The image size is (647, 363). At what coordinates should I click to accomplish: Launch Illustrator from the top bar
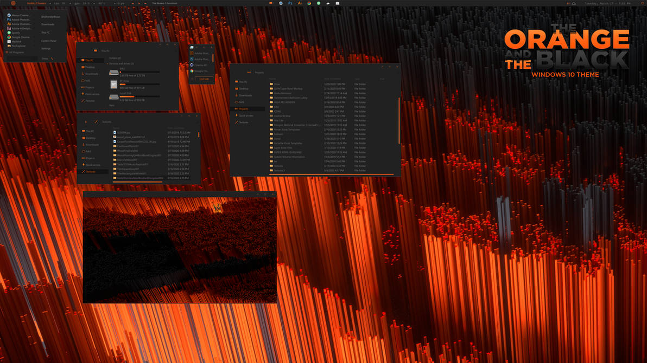(300, 3)
